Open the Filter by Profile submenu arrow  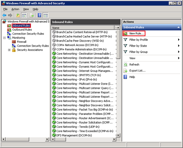[179, 40]
